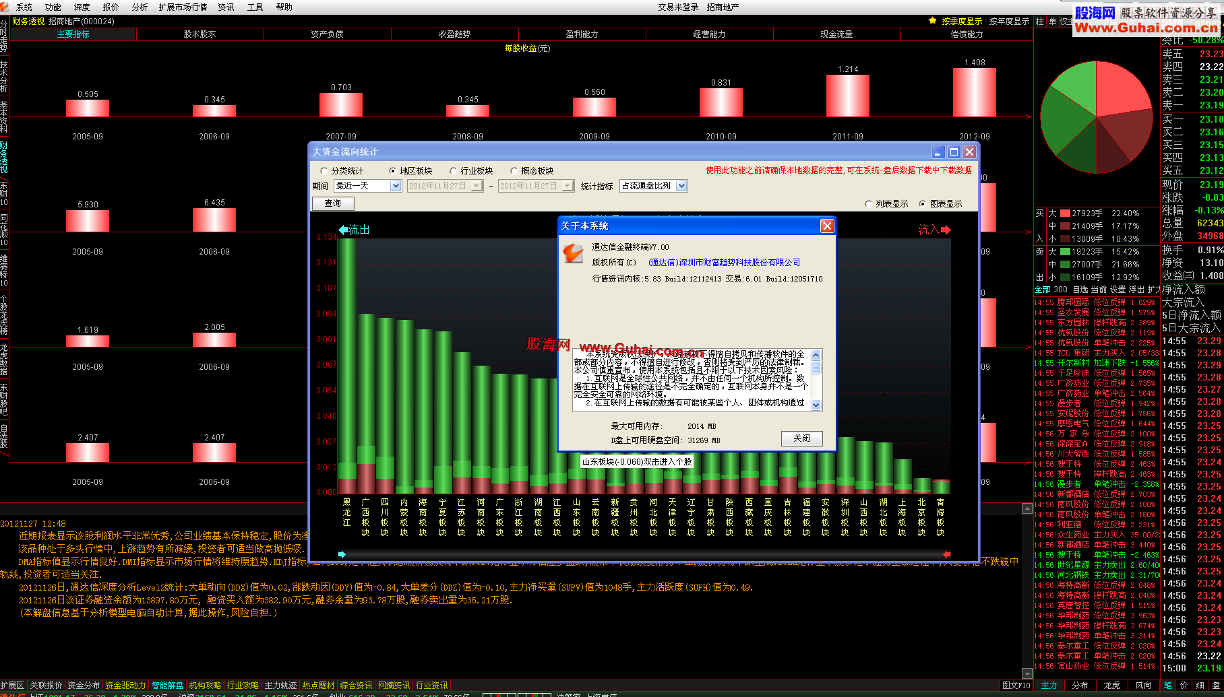The width and height of the screenshot is (1224, 697).
Task: Maximize the 大资金流向统计 window
Action: 954,152
